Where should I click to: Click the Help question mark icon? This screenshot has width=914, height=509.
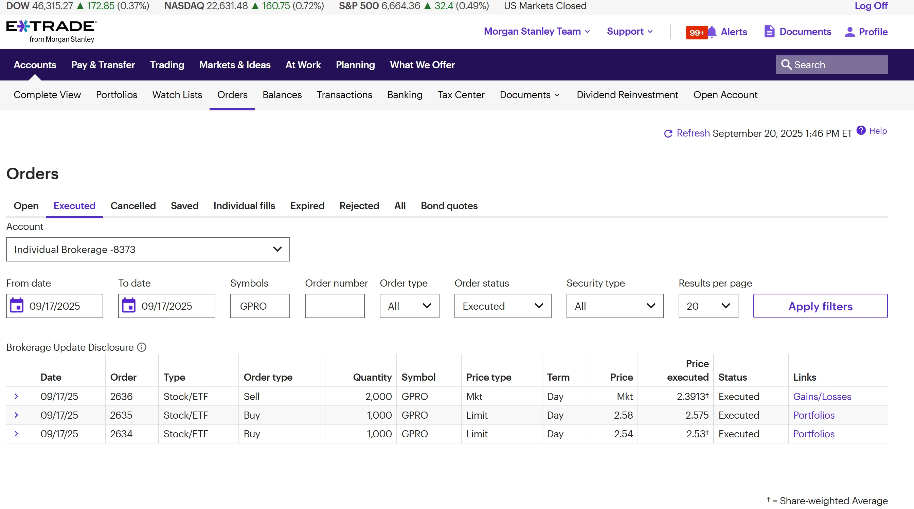tap(861, 130)
